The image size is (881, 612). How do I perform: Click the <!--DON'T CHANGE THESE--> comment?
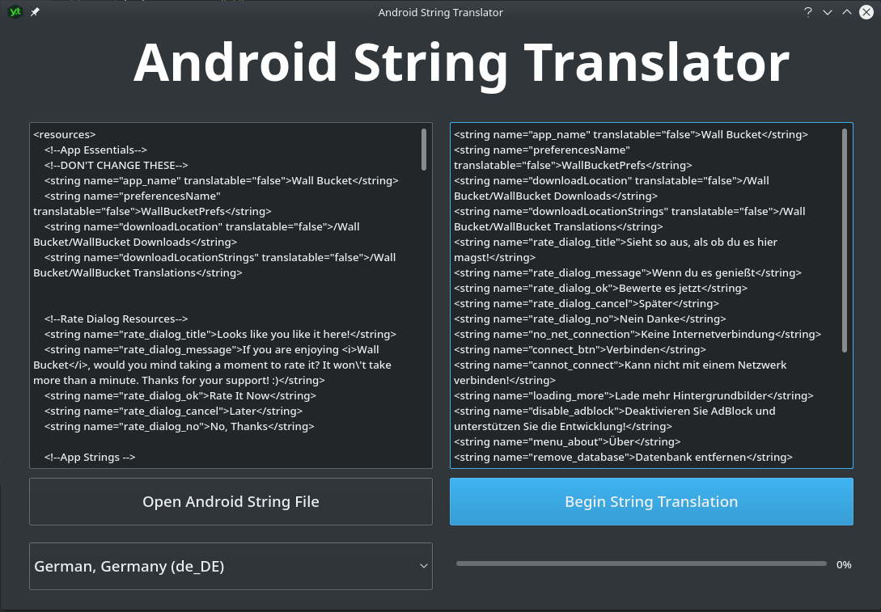coord(116,165)
